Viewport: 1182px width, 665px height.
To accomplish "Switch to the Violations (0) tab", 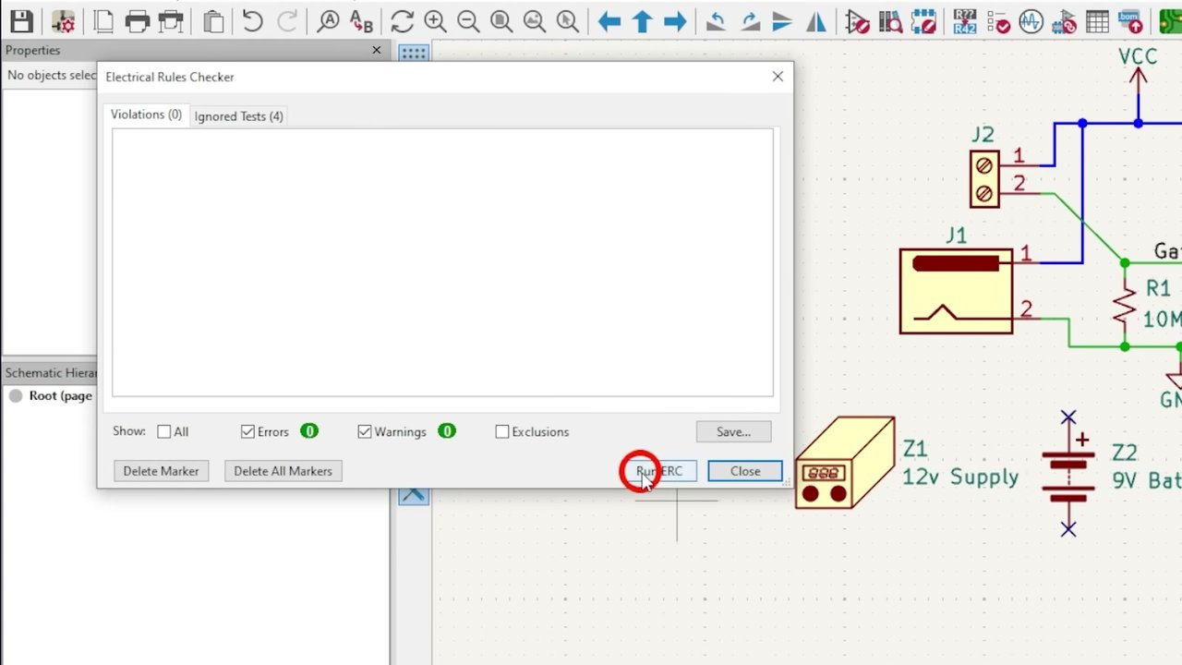I will pyautogui.click(x=146, y=115).
